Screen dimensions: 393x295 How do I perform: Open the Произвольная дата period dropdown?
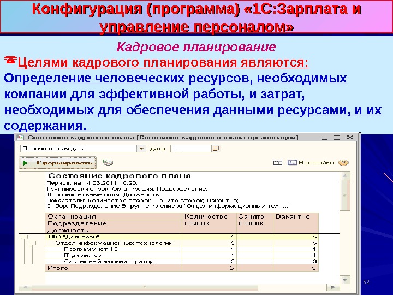(x=141, y=149)
